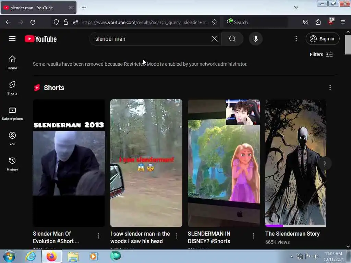
Task: Click the YouTube logo
Action: pyautogui.click(x=40, y=39)
